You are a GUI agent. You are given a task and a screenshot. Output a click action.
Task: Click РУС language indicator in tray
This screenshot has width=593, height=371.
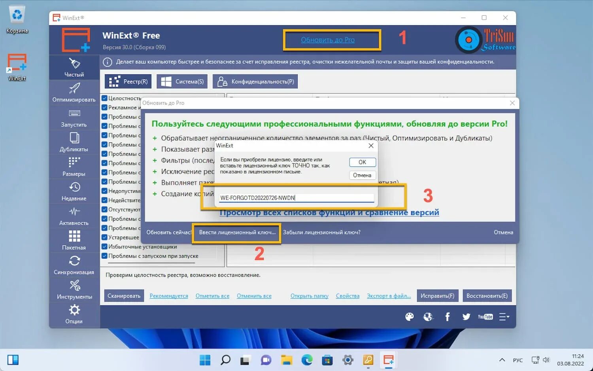(x=517, y=360)
